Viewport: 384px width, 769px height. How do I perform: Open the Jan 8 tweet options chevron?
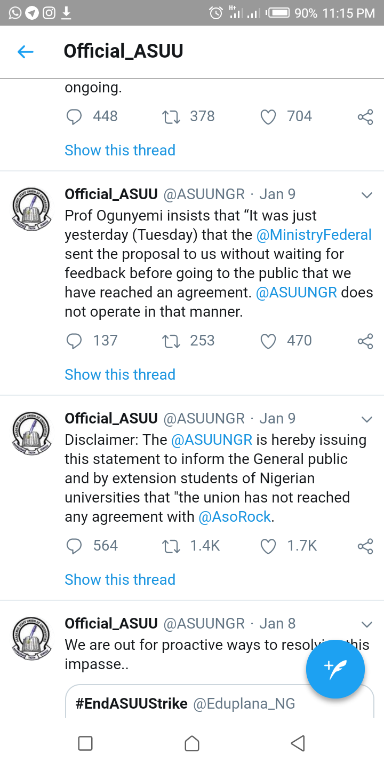tap(366, 624)
